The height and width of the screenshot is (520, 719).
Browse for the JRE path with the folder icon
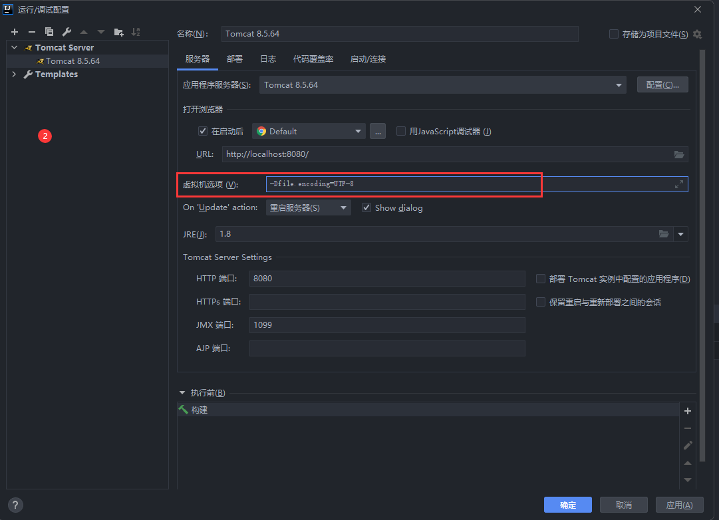point(664,234)
